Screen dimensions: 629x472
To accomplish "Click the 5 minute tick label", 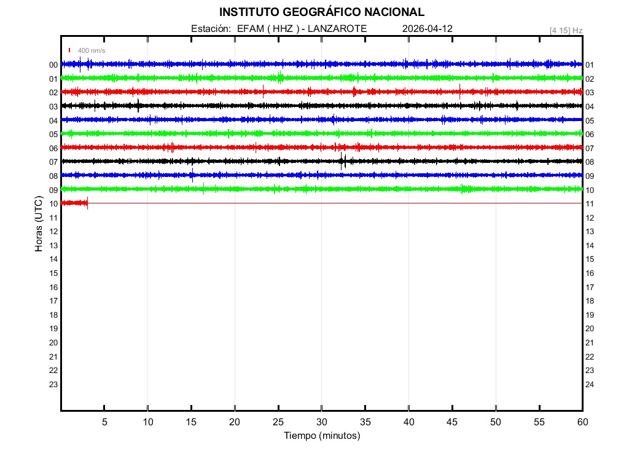I will pos(104,422).
